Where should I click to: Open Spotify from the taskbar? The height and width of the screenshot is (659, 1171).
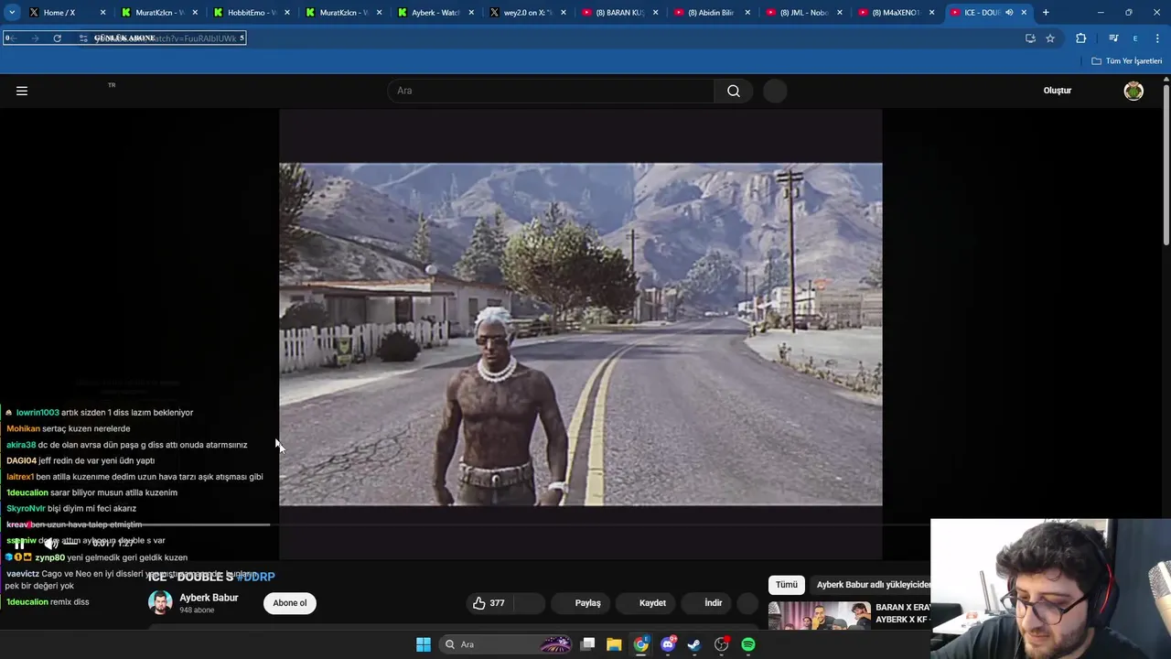[x=748, y=644]
